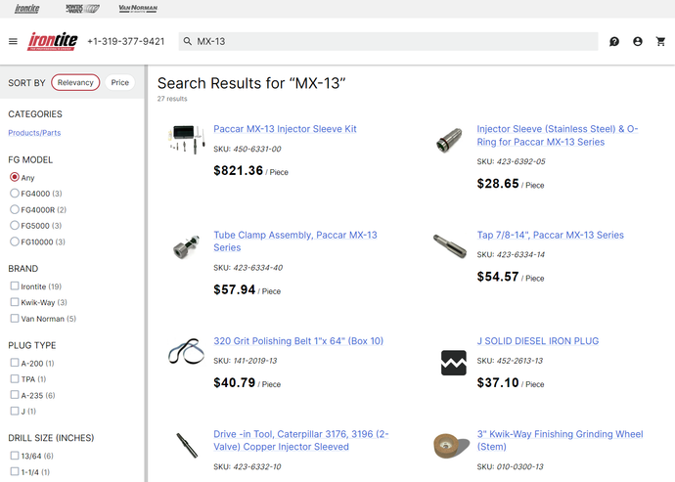675x482 pixels.
Task: Click the Injector Sleeve Kit thumbnail
Action: tap(186, 140)
